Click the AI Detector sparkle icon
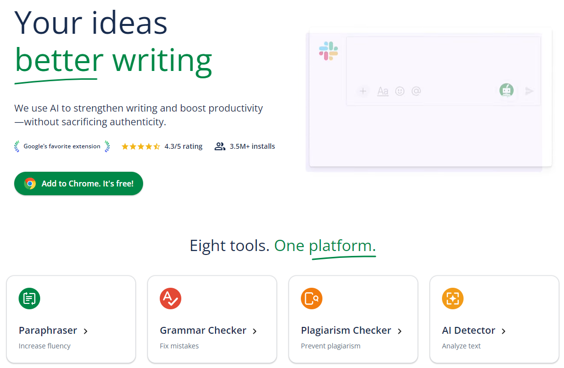The height and width of the screenshot is (368, 564). pos(453,298)
